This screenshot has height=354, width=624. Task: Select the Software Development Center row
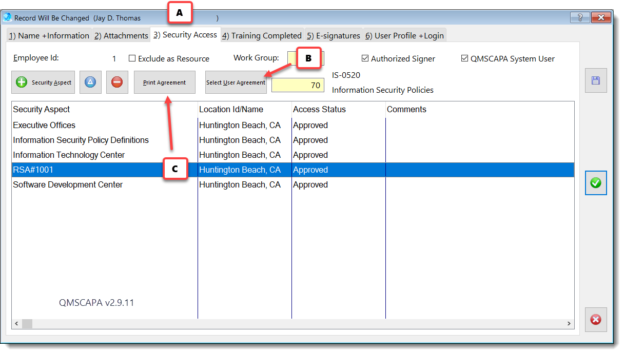tap(68, 185)
